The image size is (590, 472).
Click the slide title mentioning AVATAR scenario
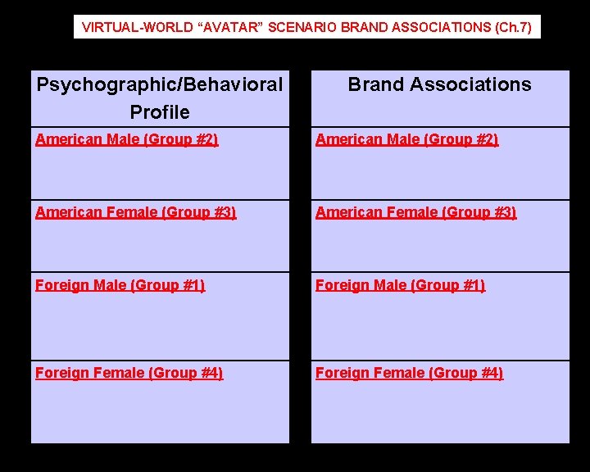(306, 27)
